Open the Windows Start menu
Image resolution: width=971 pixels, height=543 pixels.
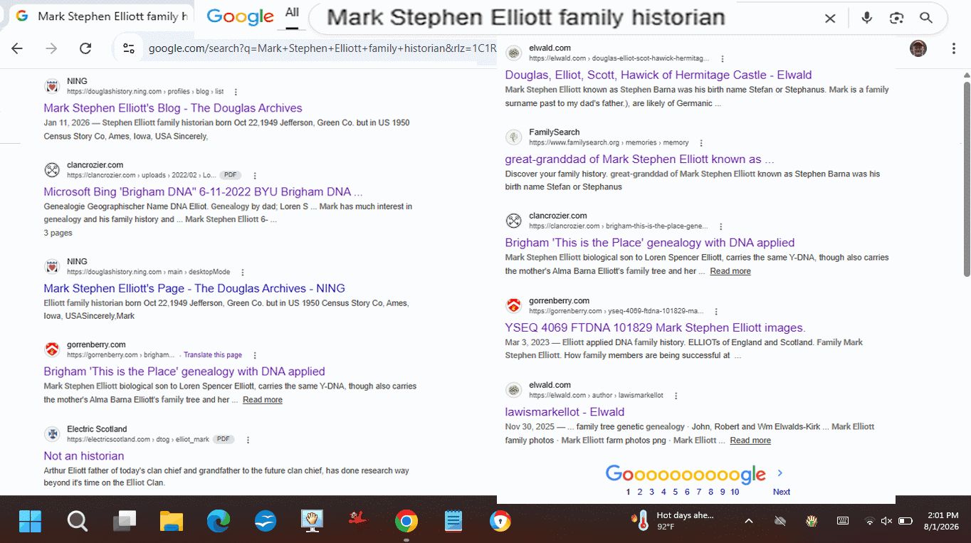click(x=30, y=522)
